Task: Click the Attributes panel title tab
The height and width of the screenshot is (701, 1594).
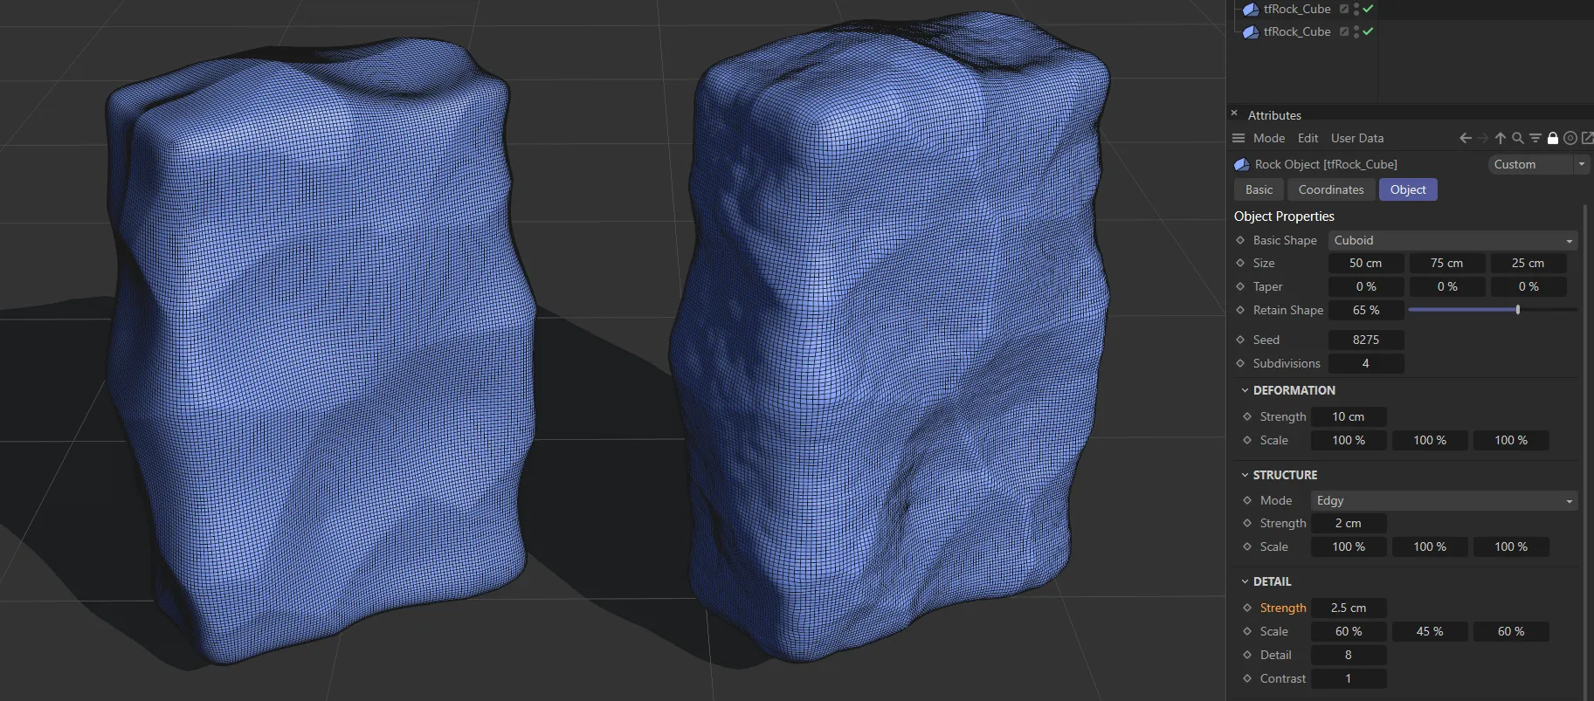Action: pos(1273,115)
